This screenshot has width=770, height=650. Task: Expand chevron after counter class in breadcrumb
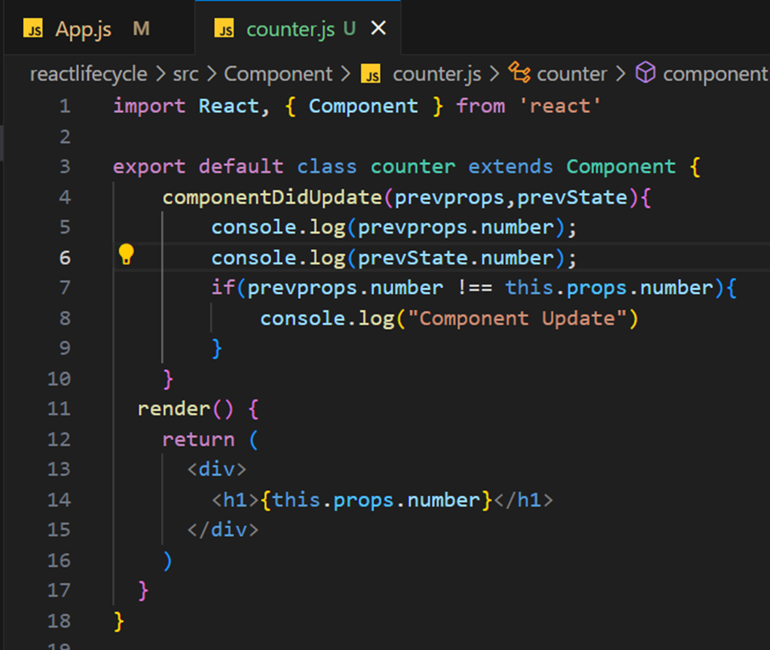tap(620, 74)
